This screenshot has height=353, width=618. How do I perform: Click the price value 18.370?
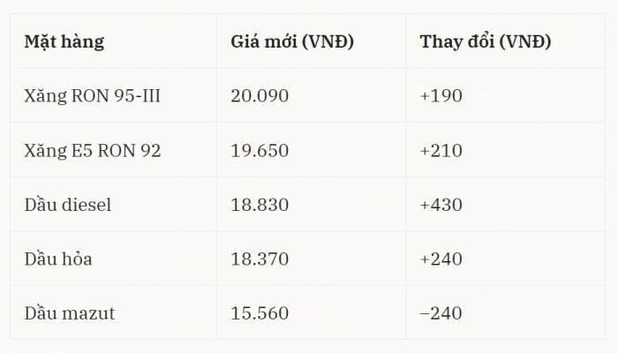pos(260,259)
